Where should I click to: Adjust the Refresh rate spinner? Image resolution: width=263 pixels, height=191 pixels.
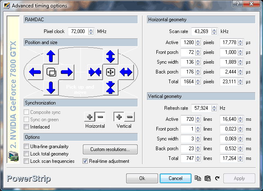(214, 108)
